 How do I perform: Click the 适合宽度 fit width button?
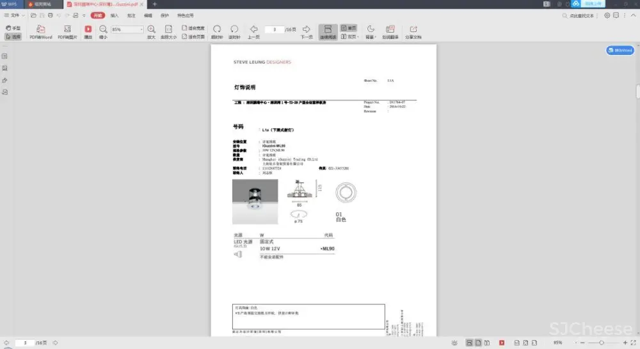point(193,28)
